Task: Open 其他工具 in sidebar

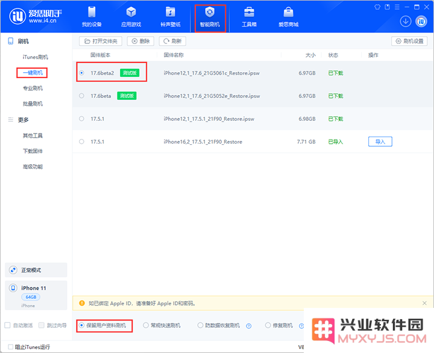Action: click(x=33, y=136)
